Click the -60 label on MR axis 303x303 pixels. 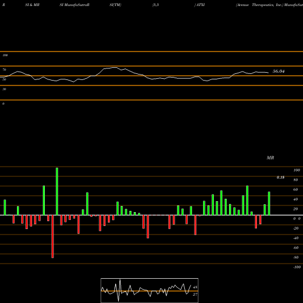(296, 248)
